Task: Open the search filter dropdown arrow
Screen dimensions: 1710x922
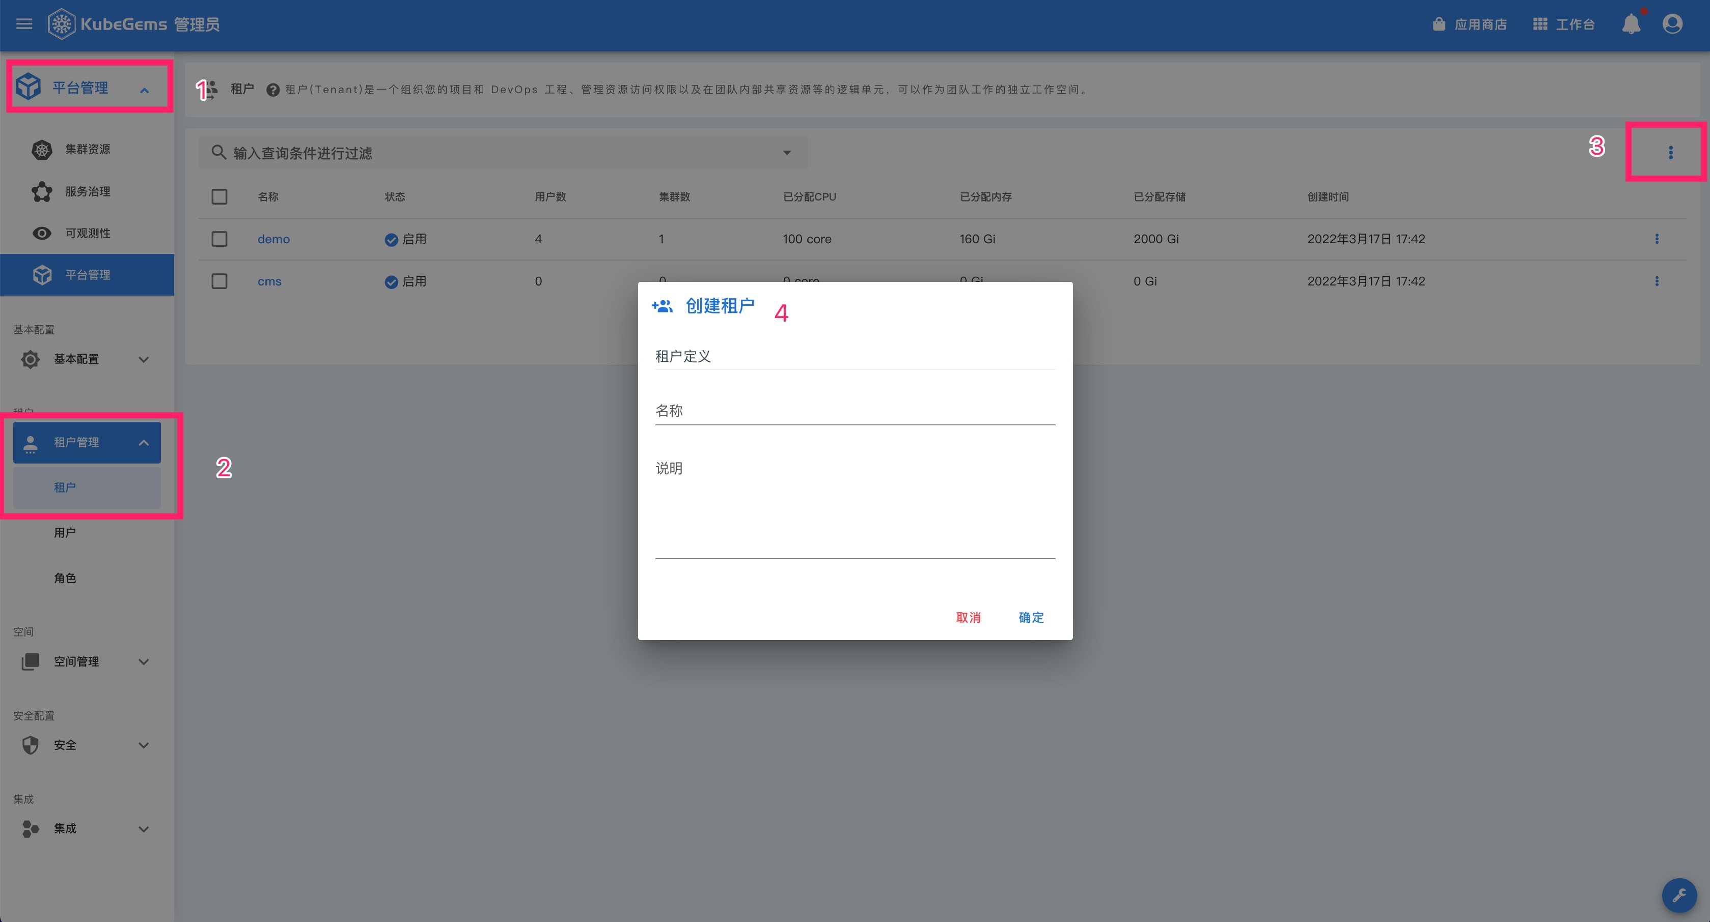Action: 787,153
